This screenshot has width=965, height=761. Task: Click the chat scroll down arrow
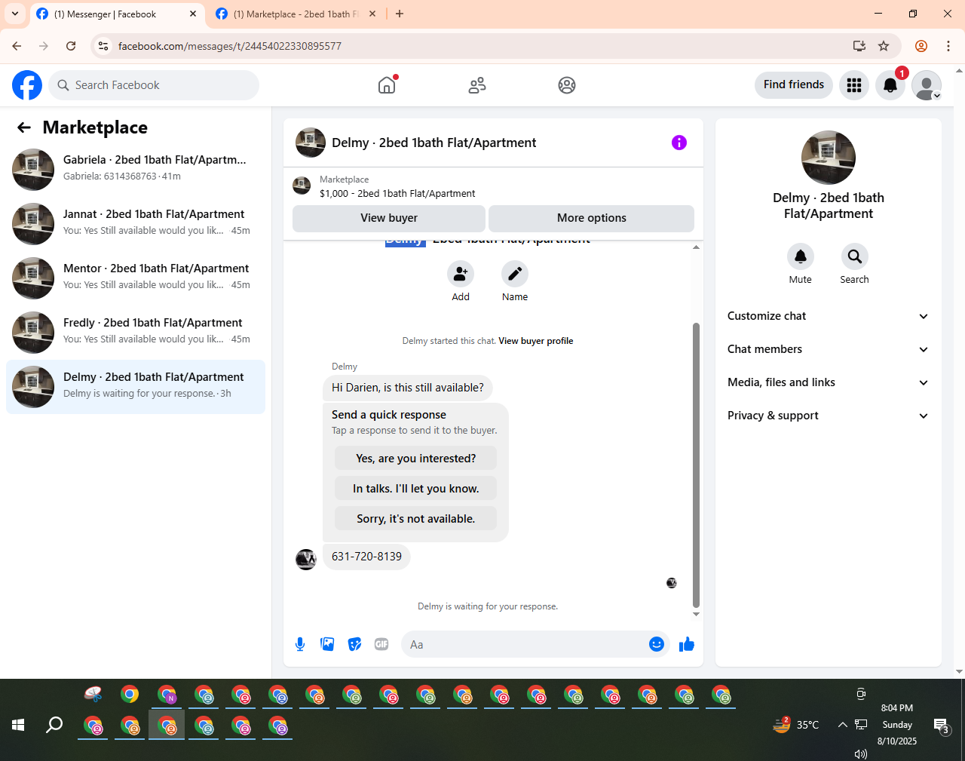pos(696,614)
